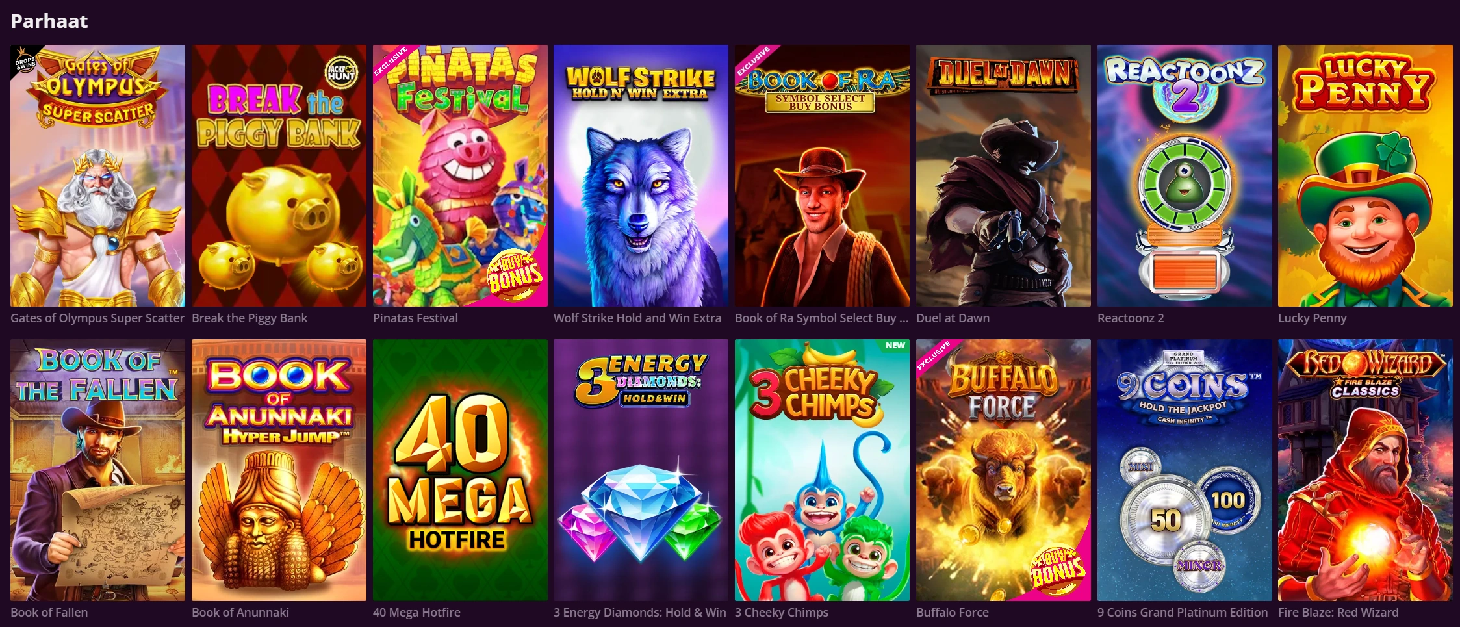Open the Gates of Olympus Super Scatter game
Screen dimensions: 1460x627
(97, 175)
